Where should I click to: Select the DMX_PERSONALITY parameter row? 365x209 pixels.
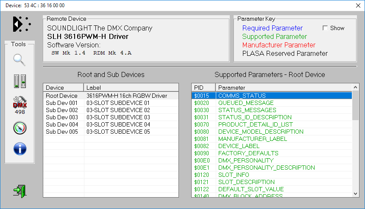240,160
